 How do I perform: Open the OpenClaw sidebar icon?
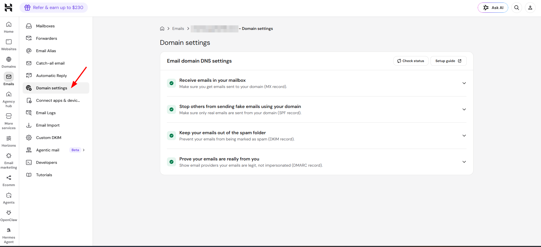[9, 213]
